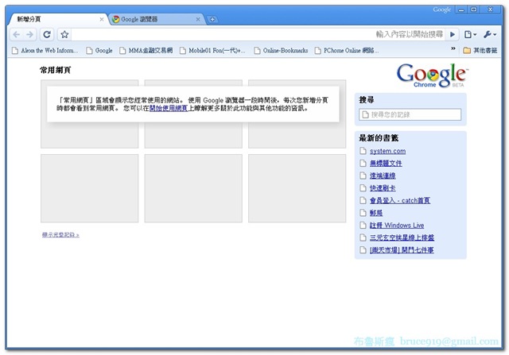The width and height of the screenshot is (509, 355).
Task: Open the Google bookmark in the bar
Action: click(99, 51)
